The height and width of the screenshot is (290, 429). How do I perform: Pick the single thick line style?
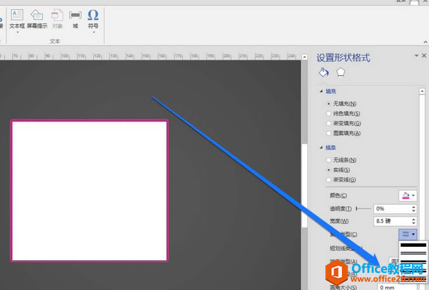pyautogui.click(x=414, y=245)
